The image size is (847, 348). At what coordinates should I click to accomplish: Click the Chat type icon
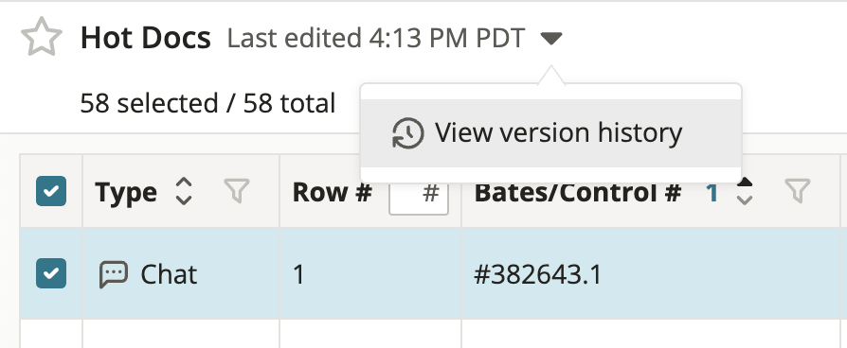(114, 274)
